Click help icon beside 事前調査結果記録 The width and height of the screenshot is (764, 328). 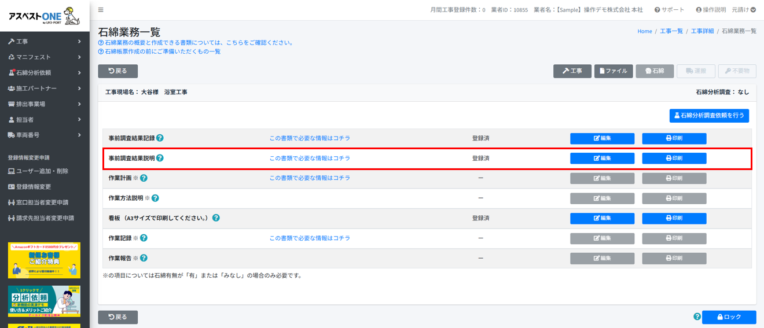[x=160, y=138]
